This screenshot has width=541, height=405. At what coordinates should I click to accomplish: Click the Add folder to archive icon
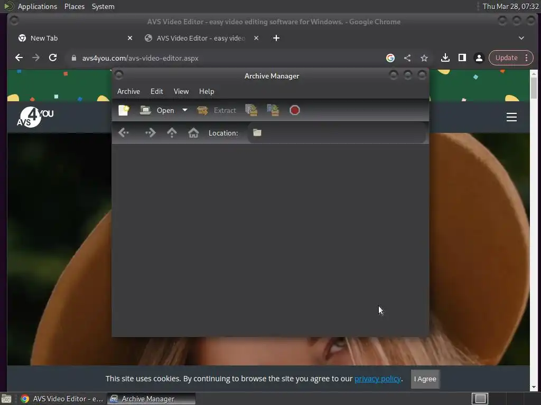pos(273,110)
